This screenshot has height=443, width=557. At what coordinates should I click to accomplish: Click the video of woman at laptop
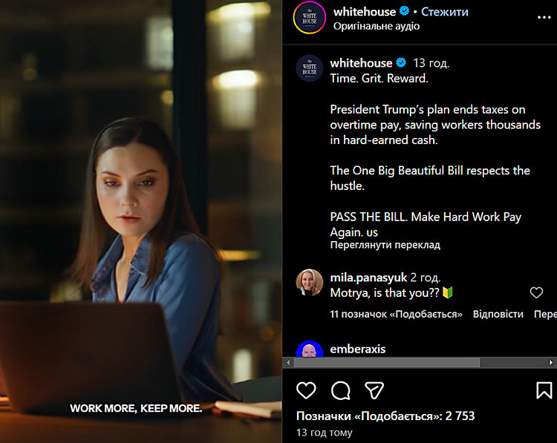pyautogui.click(x=140, y=221)
